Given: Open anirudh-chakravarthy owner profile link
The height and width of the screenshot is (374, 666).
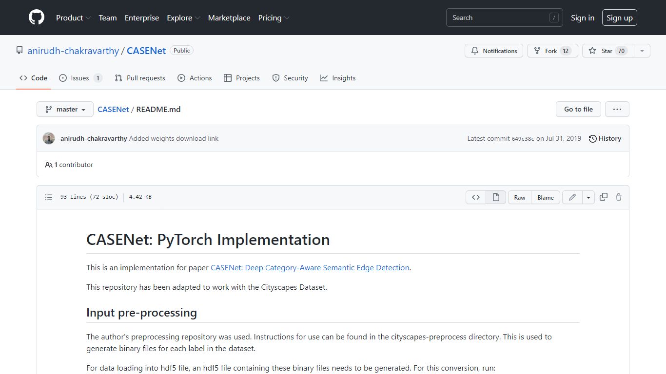Looking at the screenshot, I should pyautogui.click(x=73, y=51).
